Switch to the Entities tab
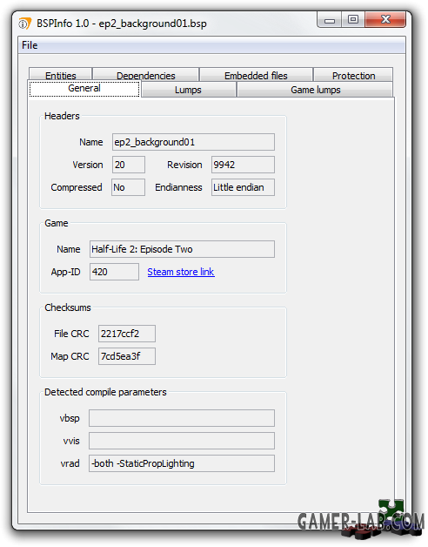This screenshot has width=428, height=547. point(61,76)
